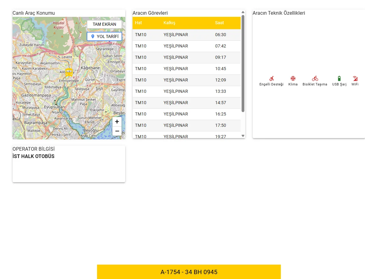365x279 pixels.
Task: Click the yellow bus marker on map
Action: [x=69, y=73]
